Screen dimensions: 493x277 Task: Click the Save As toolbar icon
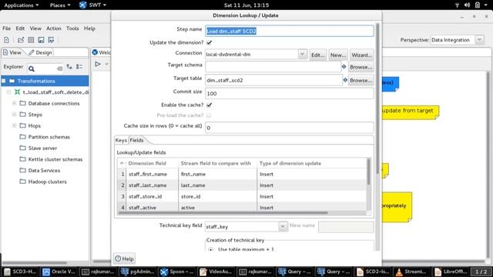(51, 40)
